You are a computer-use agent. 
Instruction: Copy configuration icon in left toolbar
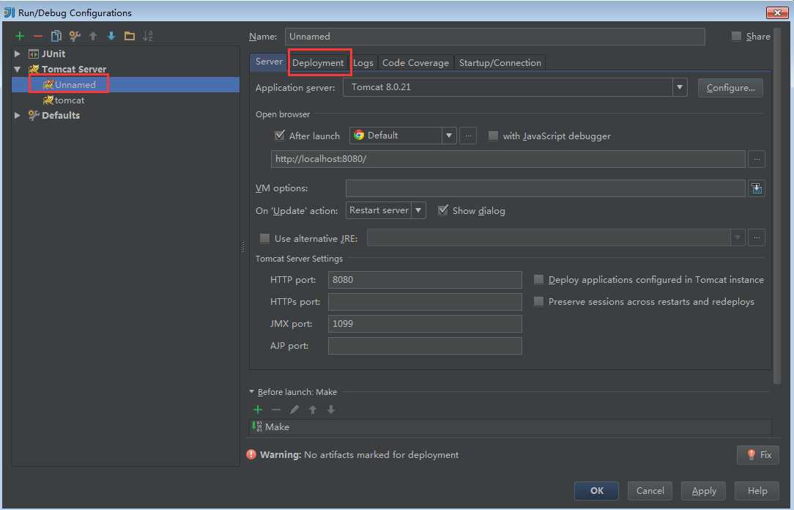[x=56, y=36]
